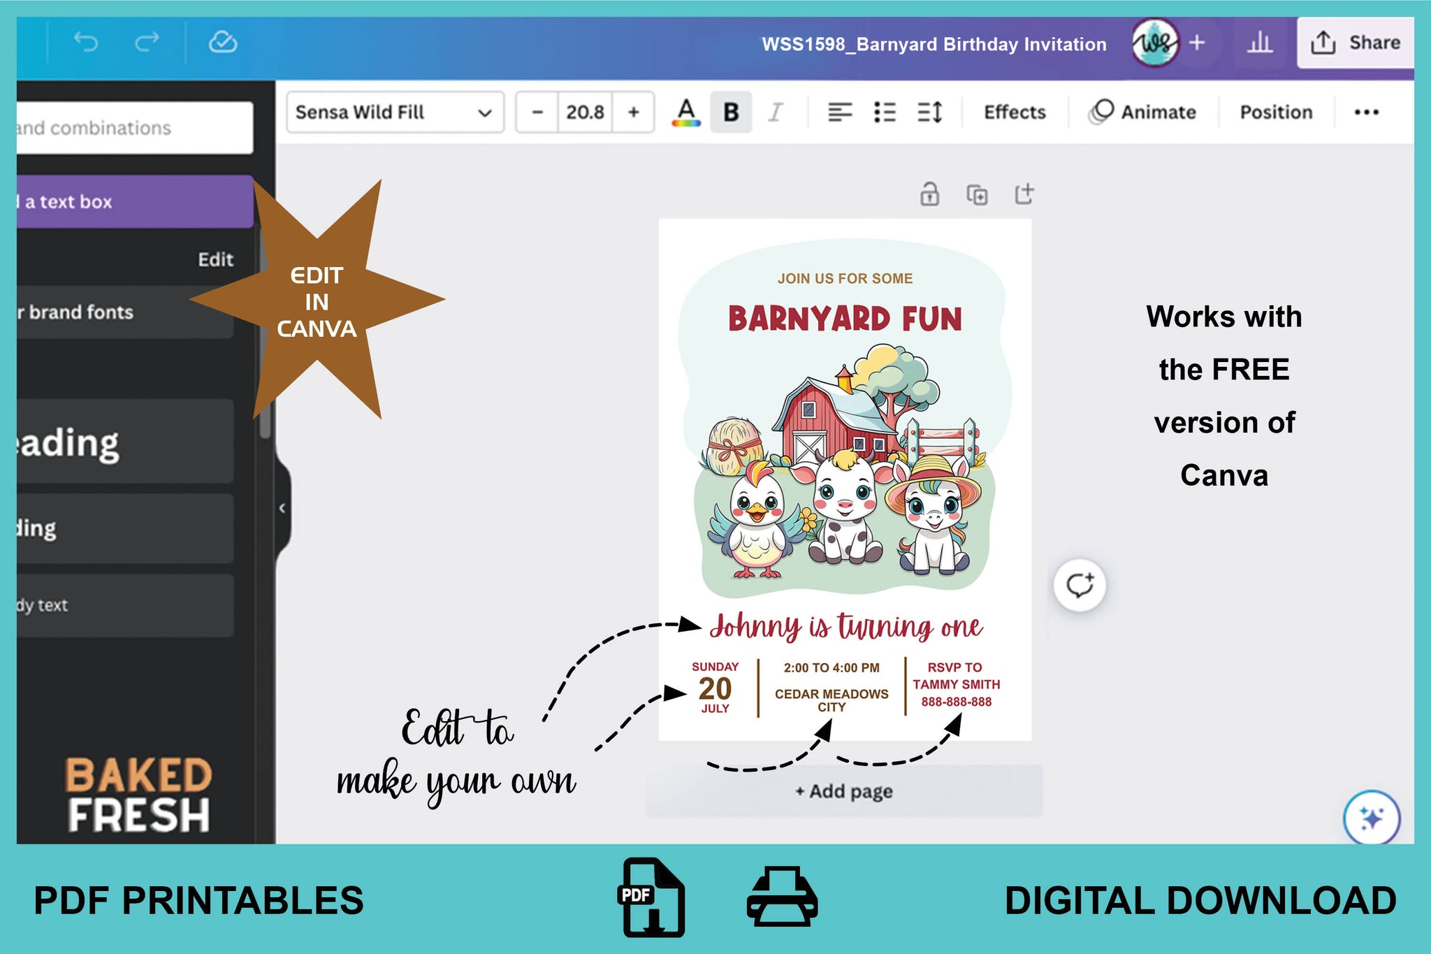Open the Position panel
Screen dimensions: 1431x954
pos(1276,112)
